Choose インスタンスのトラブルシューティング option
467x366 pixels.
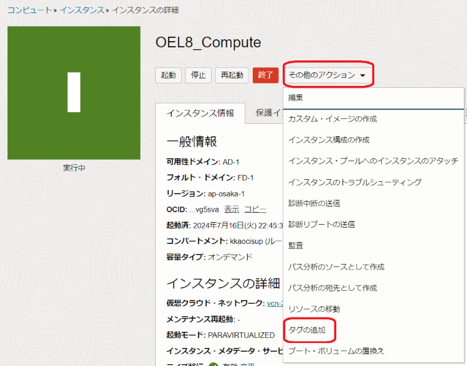[x=355, y=182]
